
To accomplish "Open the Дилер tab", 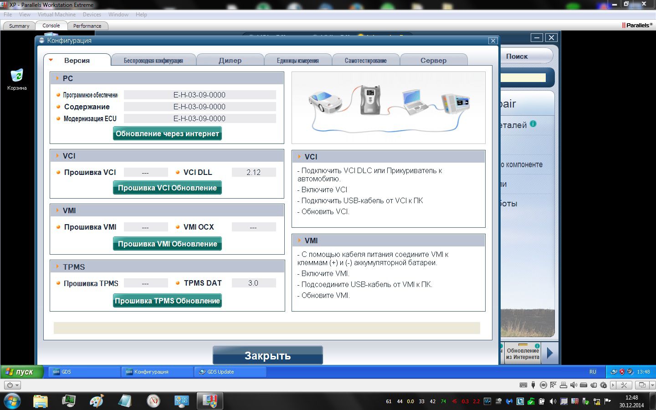I will click(230, 60).
